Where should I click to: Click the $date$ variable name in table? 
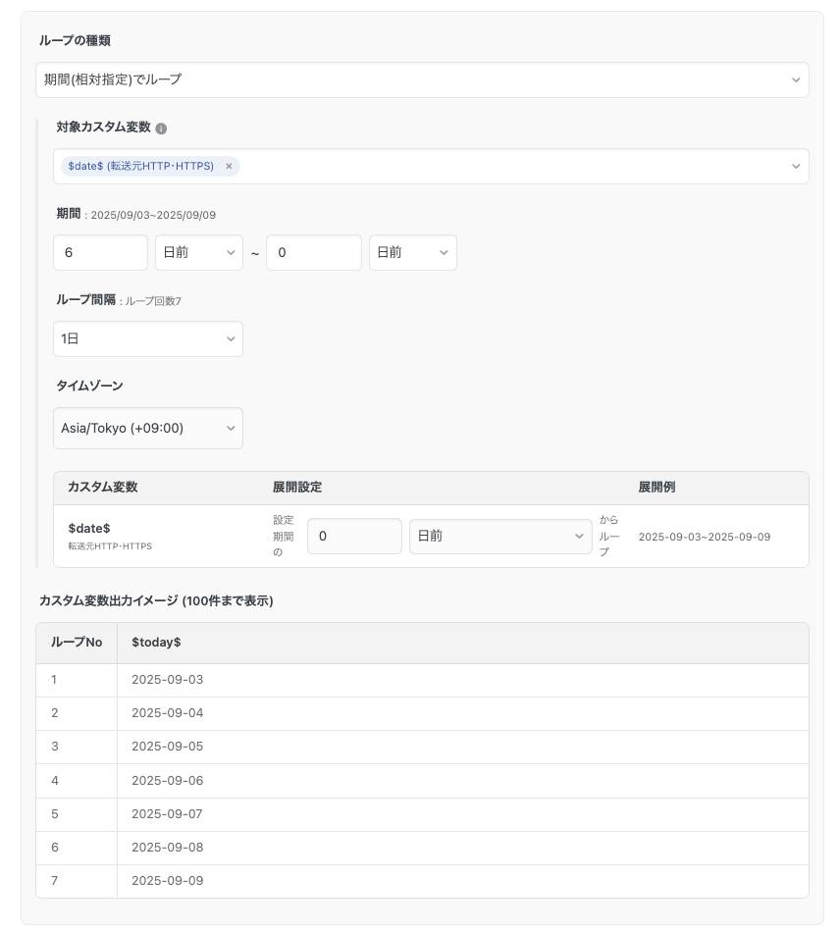(x=89, y=529)
